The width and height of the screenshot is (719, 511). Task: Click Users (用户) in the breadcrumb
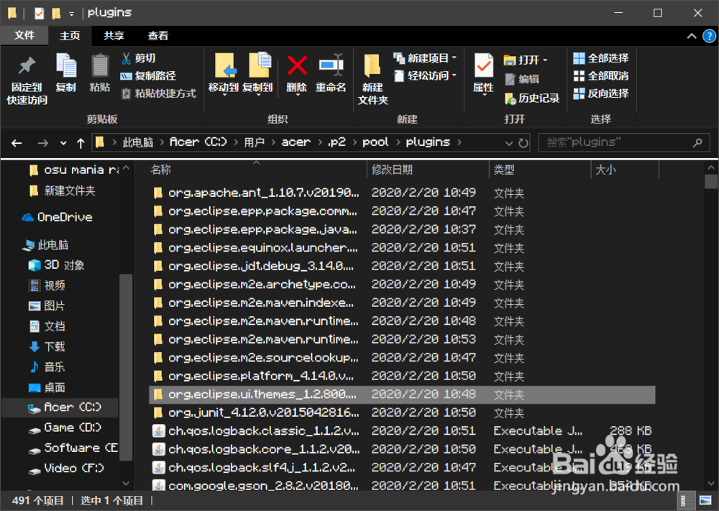point(254,142)
